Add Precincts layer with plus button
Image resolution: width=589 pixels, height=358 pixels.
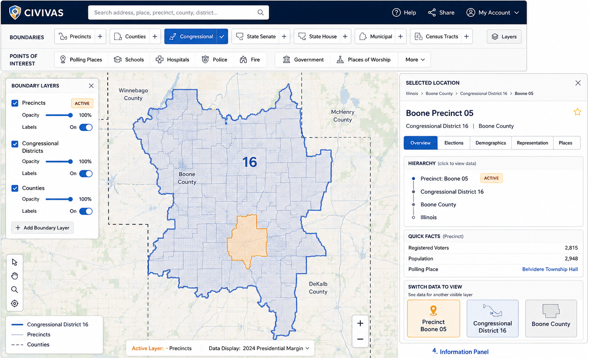(x=100, y=37)
